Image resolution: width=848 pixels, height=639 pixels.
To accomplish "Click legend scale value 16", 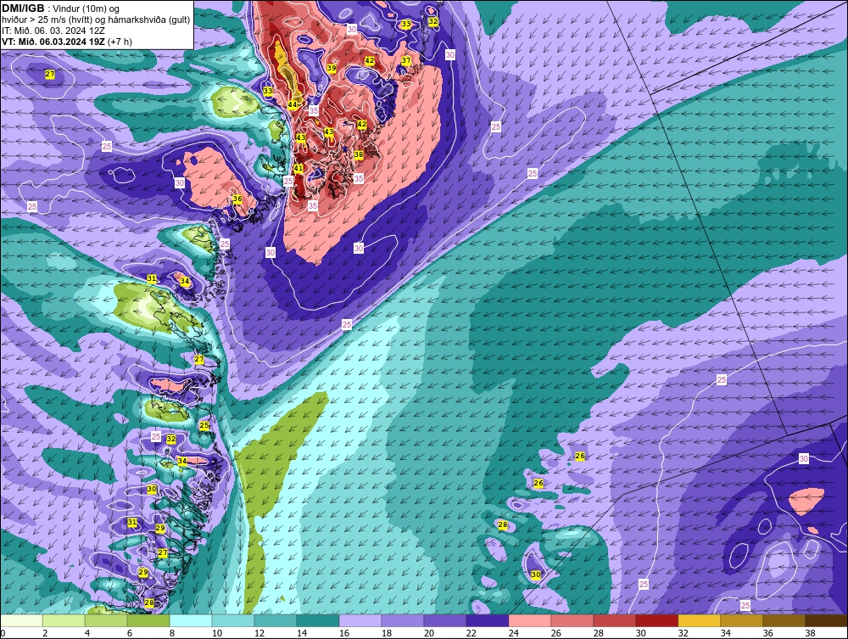I will pyautogui.click(x=344, y=633).
